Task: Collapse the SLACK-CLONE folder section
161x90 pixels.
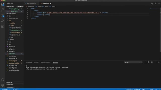Action: click(14, 14)
